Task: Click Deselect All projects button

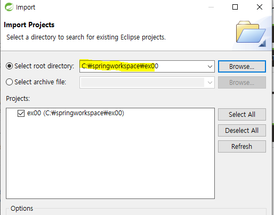Action: click(242, 131)
